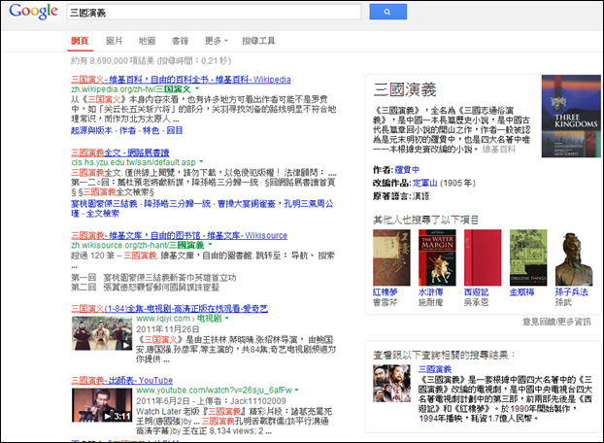The width and height of the screenshot is (604, 443).
Task: Go to the 書籍 tab
Action: coord(180,41)
